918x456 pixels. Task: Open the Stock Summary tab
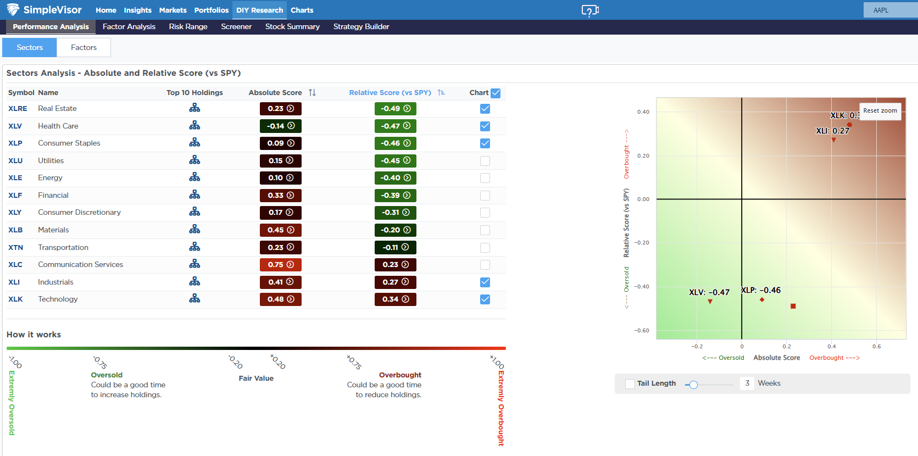point(292,26)
